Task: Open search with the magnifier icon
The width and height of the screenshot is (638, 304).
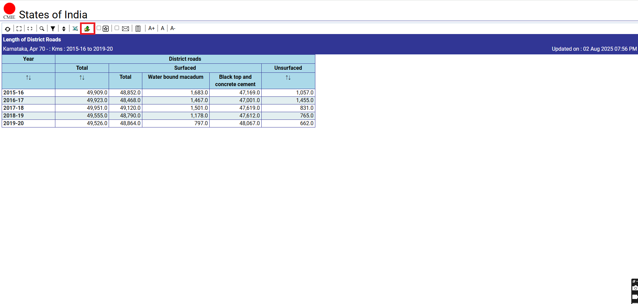Action: [x=42, y=29]
